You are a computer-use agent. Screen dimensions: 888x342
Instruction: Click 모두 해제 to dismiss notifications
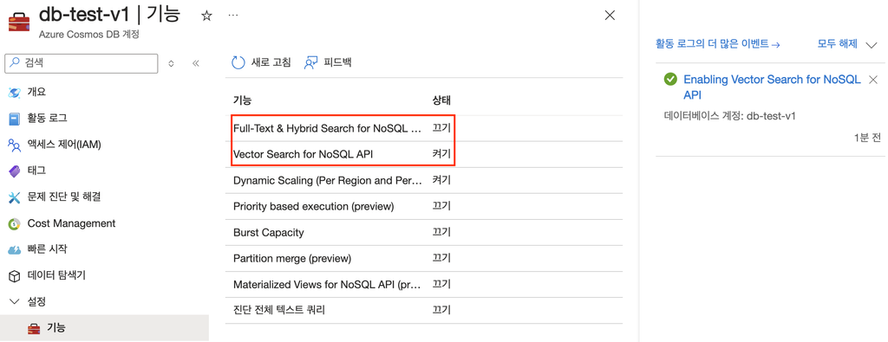pyautogui.click(x=838, y=43)
